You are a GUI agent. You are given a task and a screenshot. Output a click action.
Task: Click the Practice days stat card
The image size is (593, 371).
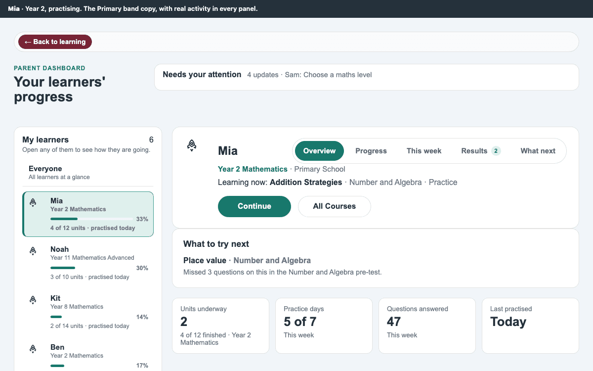(324, 325)
